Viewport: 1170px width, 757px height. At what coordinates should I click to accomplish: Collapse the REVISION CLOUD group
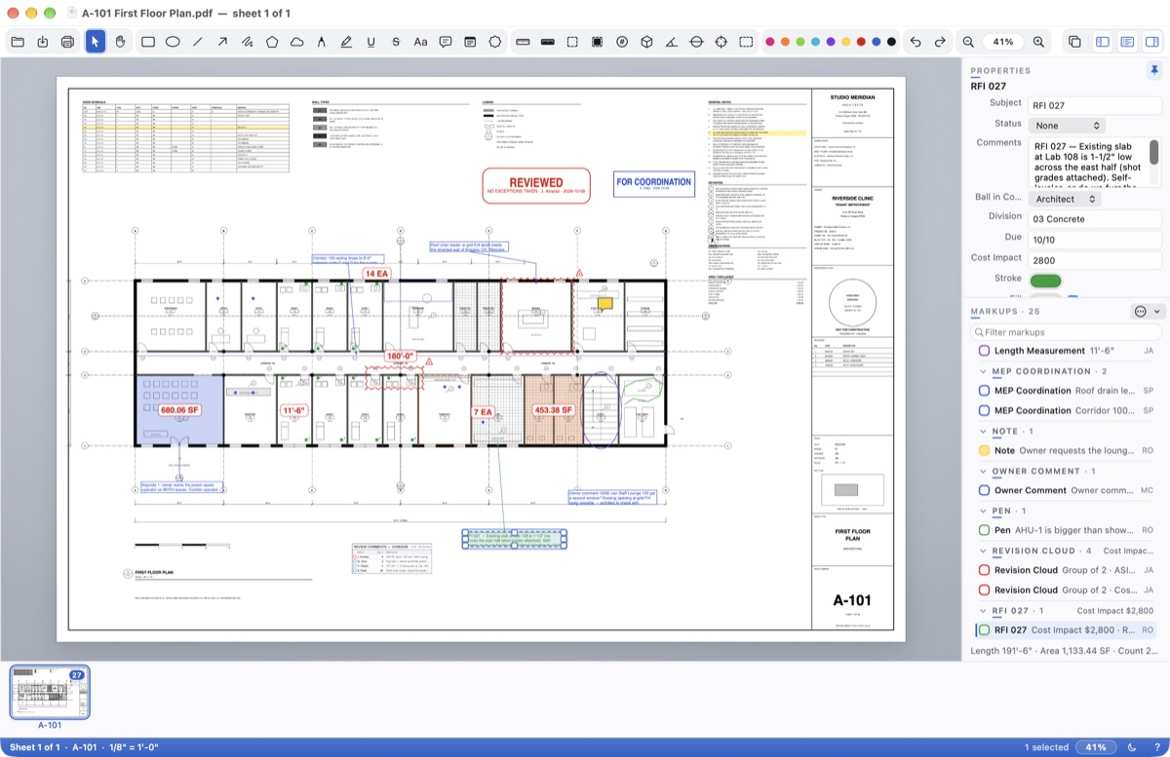pyautogui.click(x=984, y=550)
